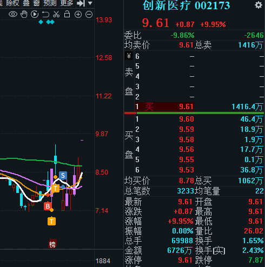Viewport: 265px width, 267px height.
Task: Click buy level 6 volume 36.8万
Action: tap(251, 170)
